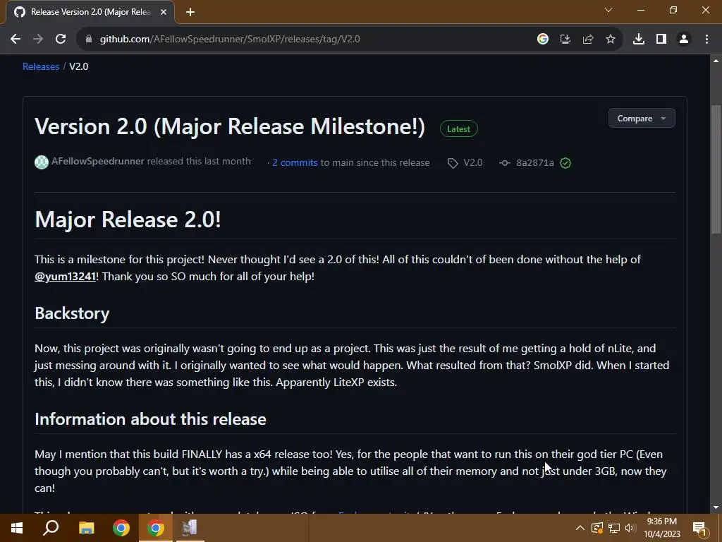Image resolution: width=722 pixels, height=542 pixels.
Task: Click the page vertical scrollbar thumb
Action: point(716,171)
